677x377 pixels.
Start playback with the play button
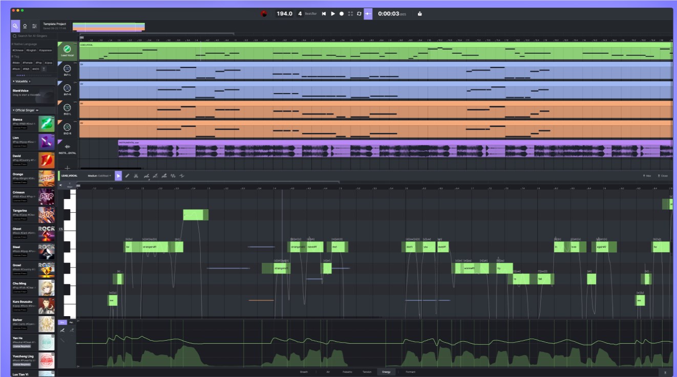pos(333,14)
